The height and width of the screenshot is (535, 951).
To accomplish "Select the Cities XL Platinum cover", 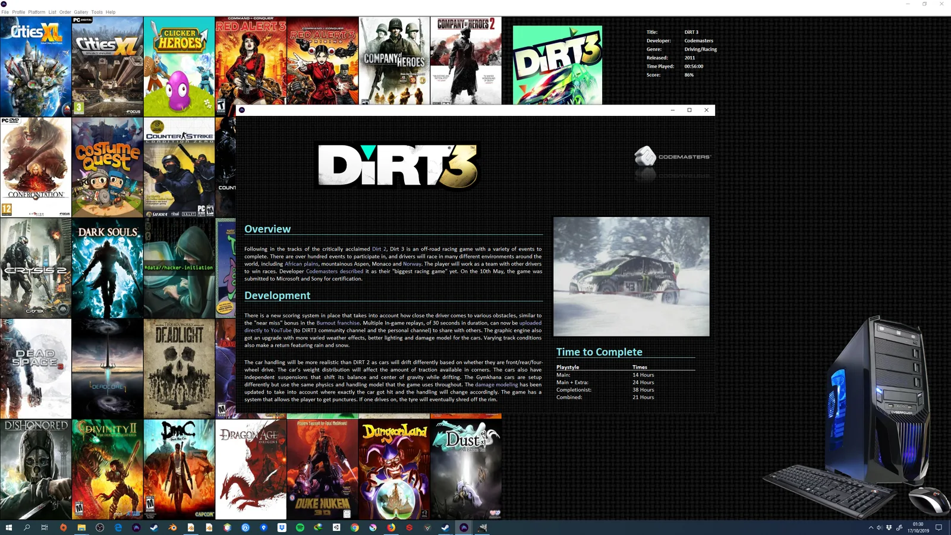I will coord(108,66).
